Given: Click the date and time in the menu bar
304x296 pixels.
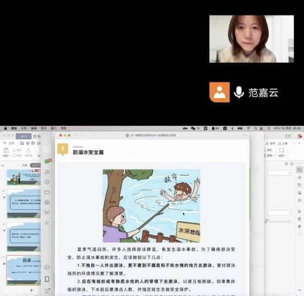Looking at the screenshot, I should (287, 128).
